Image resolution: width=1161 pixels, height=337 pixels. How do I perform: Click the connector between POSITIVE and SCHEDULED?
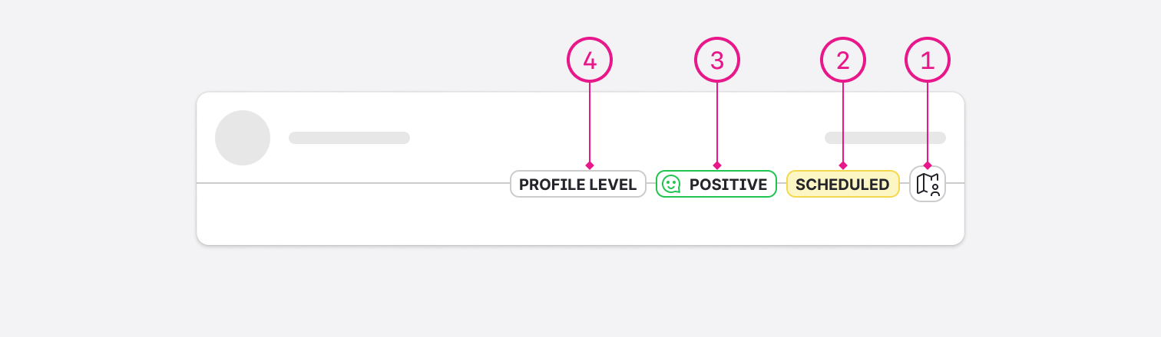coord(782,184)
